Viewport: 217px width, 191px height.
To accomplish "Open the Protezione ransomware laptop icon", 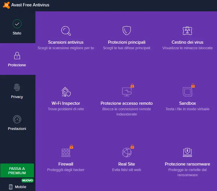I will (x=187, y=153).
